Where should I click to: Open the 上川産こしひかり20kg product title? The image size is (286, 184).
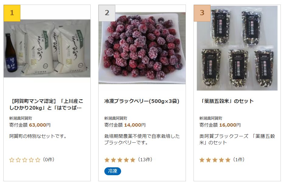(x=46, y=104)
